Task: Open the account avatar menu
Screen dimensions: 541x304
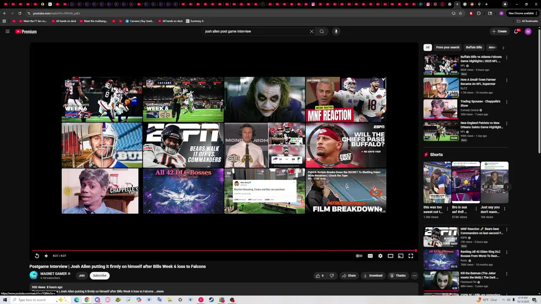Action: [528, 31]
